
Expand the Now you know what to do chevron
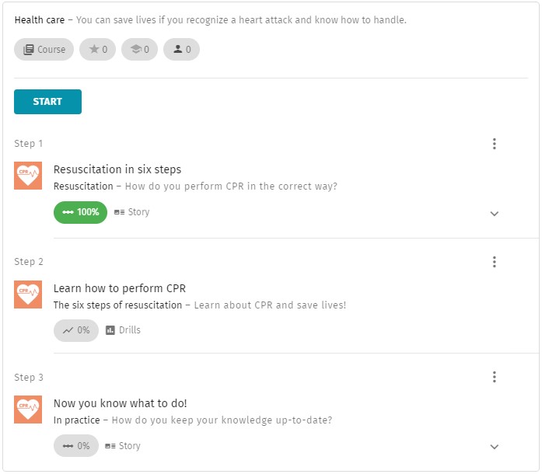(495, 447)
